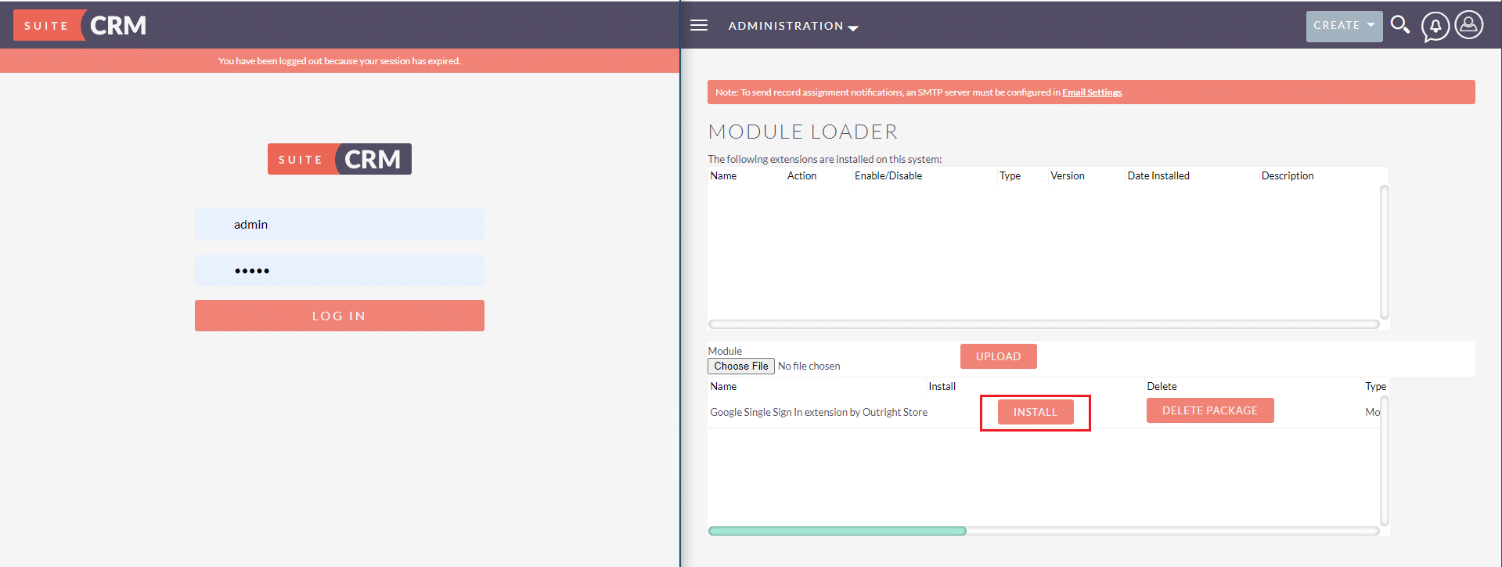1502x567 pixels.
Task: Open the user profile icon
Action: [x=1468, y=25]
